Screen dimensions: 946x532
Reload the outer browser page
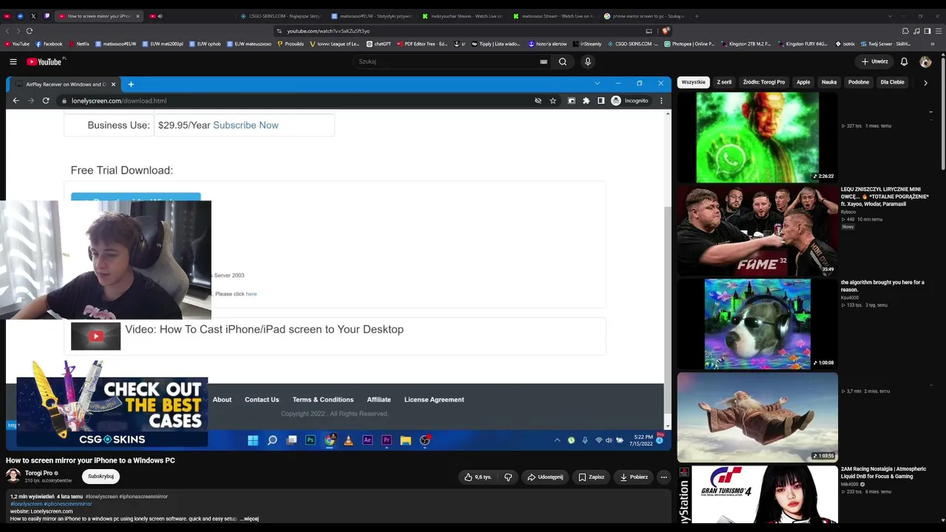click(30, 31)
